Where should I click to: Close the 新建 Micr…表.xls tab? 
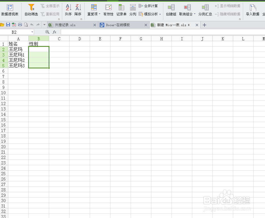click(x=197, y=25)
